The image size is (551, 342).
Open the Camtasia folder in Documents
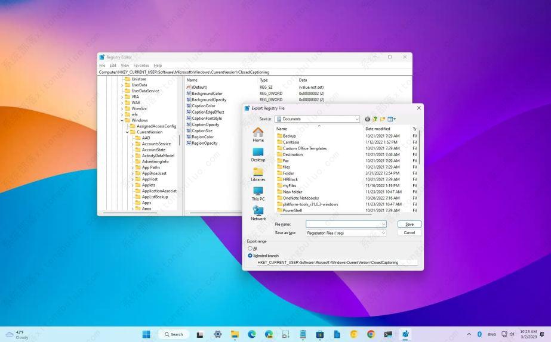[291, 142]
